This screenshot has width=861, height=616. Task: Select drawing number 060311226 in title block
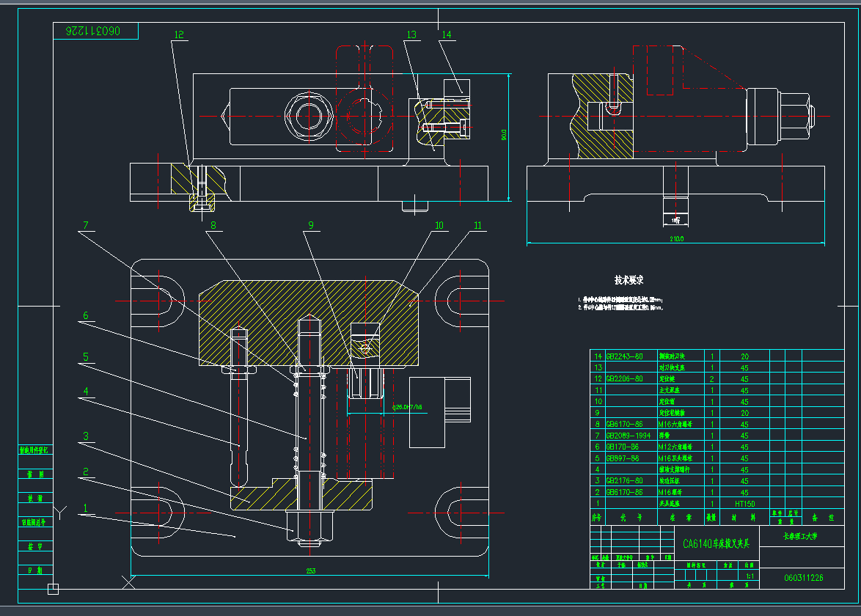coord(803,578)
